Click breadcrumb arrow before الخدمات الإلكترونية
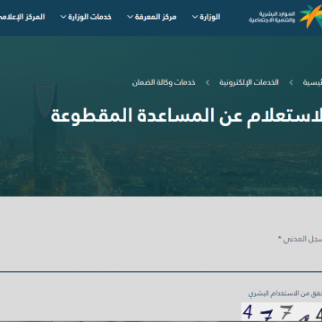This screenshot has width=322, height=322. click(x=291, y=82)
